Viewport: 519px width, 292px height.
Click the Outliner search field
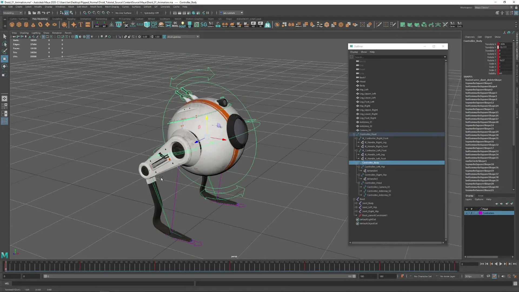(399, 57)
